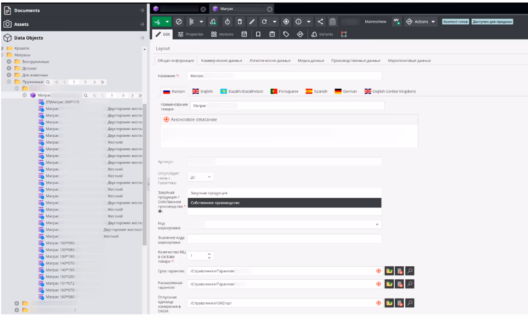Open the Actions dropdown menu

(421, 22)
